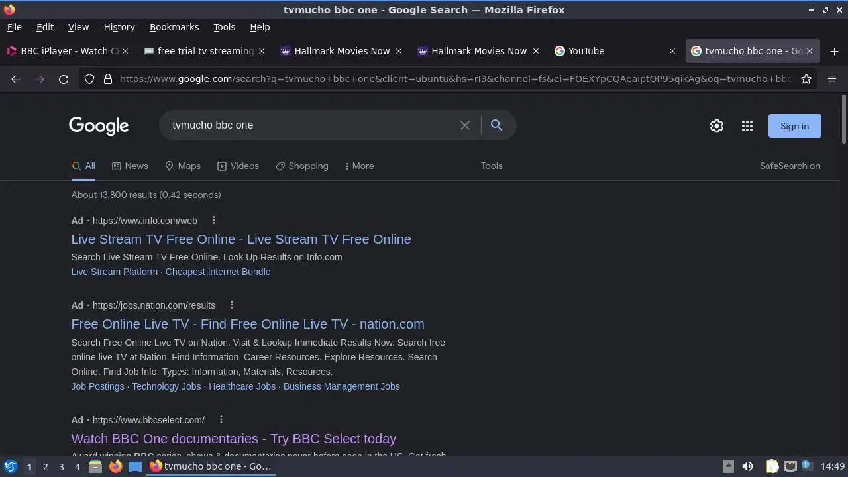Select the tvmucho bbc one taskbar window
Image resolution: width=848 pixels, height=477 pixels.
click(x=211, y=466)
